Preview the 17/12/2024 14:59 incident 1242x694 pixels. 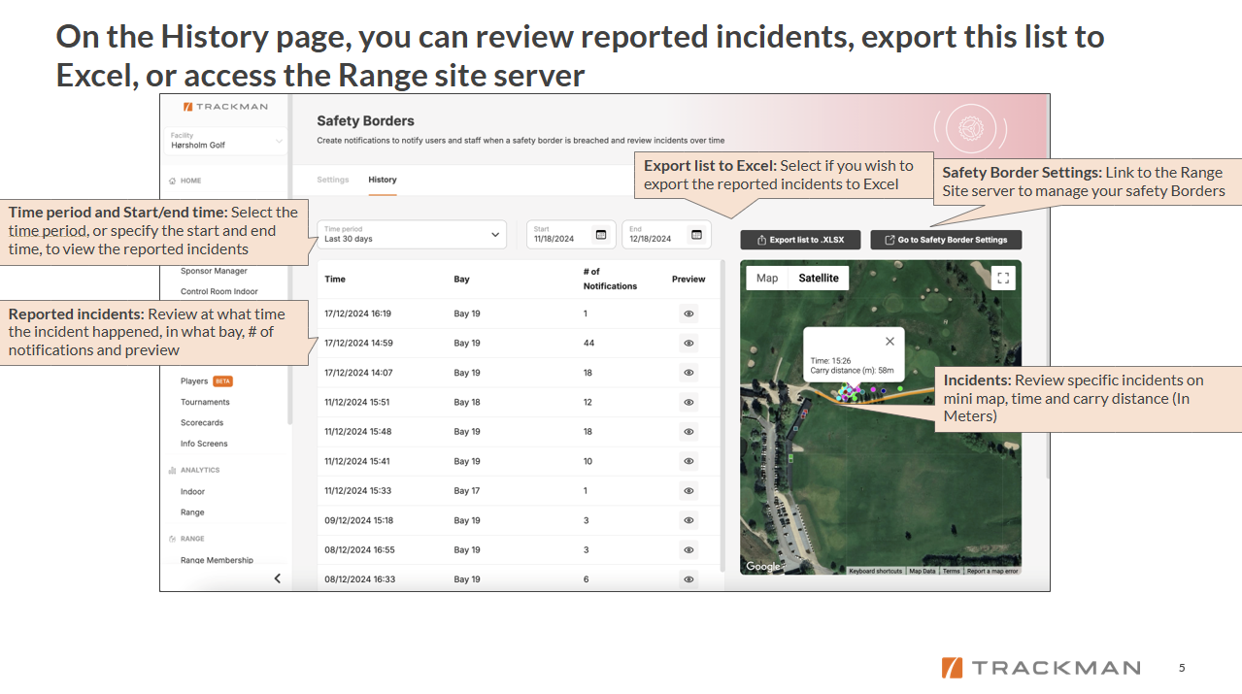click(688, 343)
